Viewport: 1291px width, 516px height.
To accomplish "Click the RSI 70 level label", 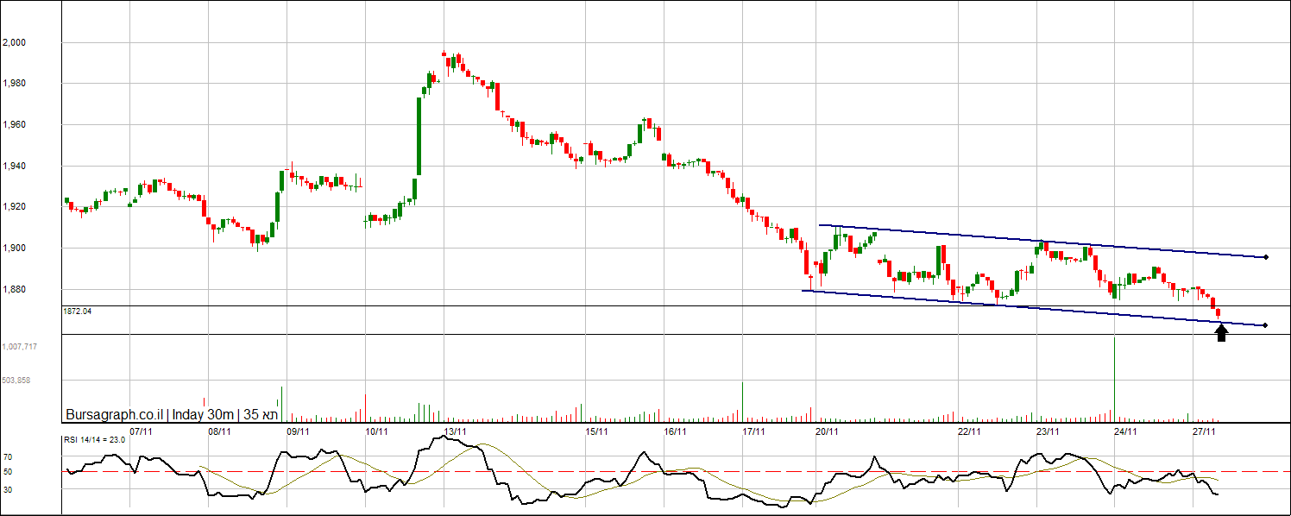I will [x=7, y=456].
